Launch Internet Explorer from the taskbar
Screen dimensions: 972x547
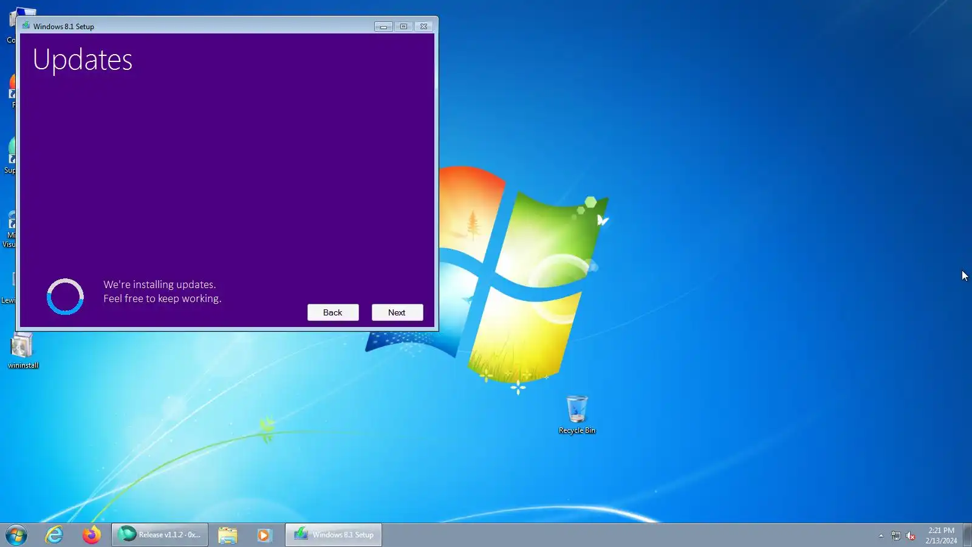[55, 535]
